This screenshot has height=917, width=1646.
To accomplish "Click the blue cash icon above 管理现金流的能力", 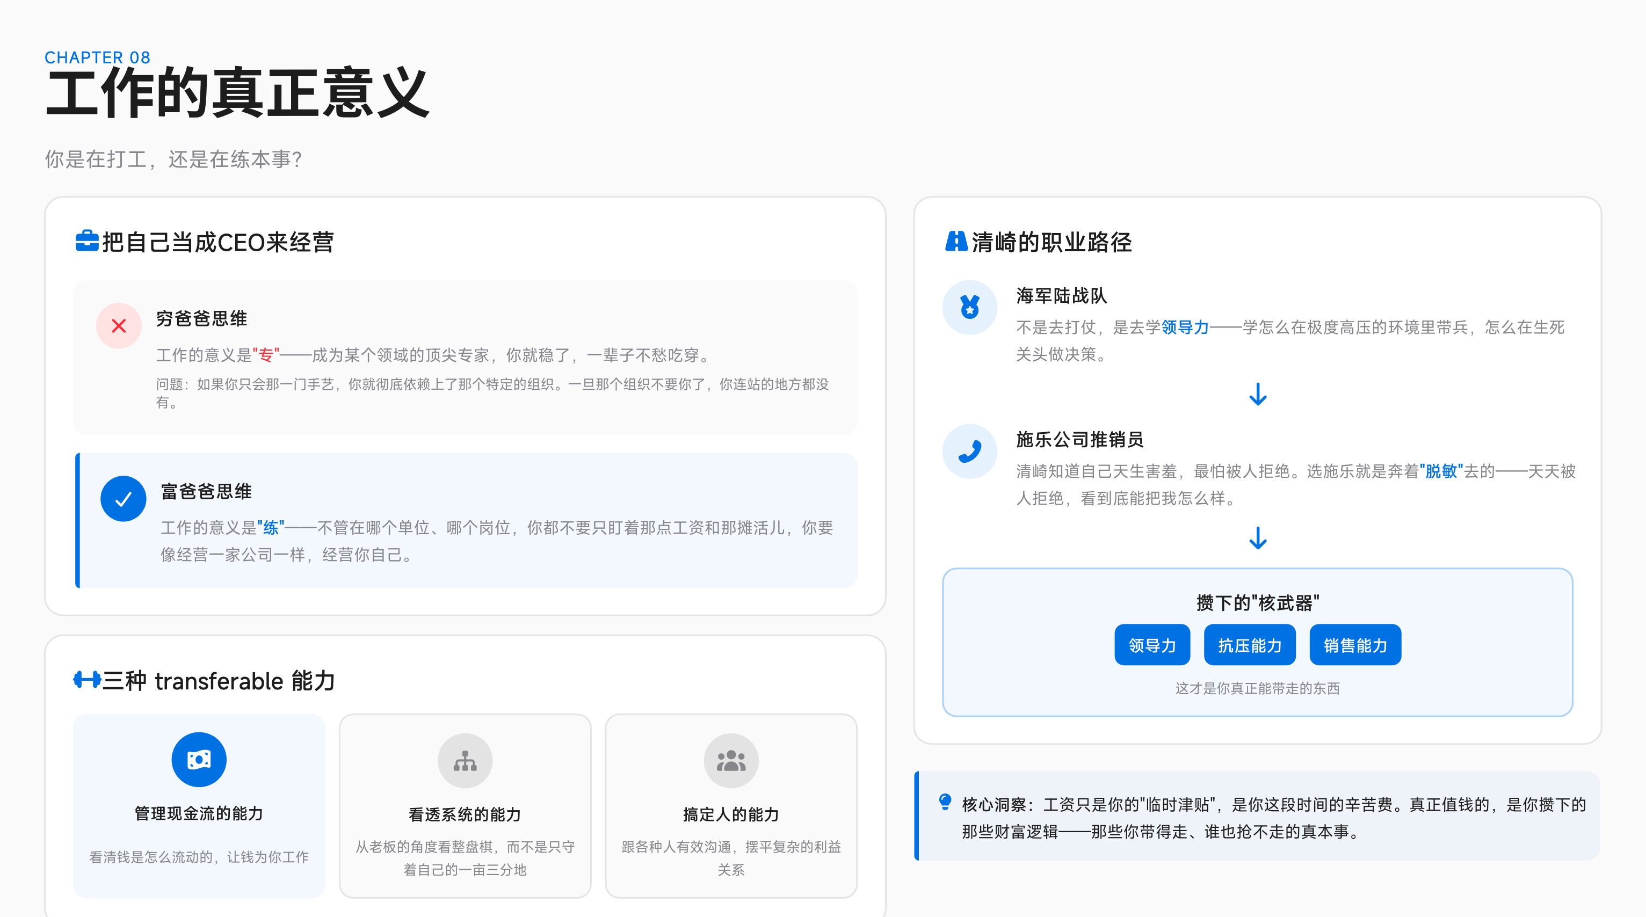I will (x=199, y=759).
